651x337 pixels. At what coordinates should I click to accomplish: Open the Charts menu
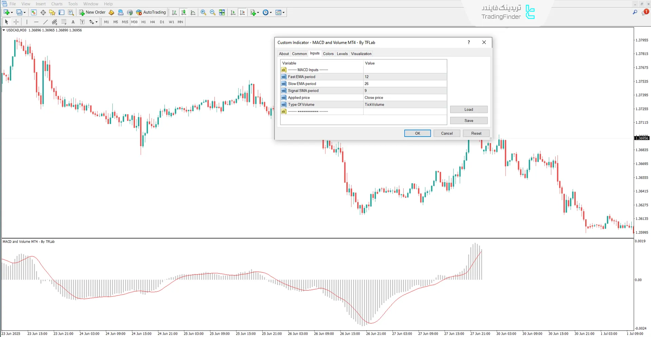click(x=56, y=4)
